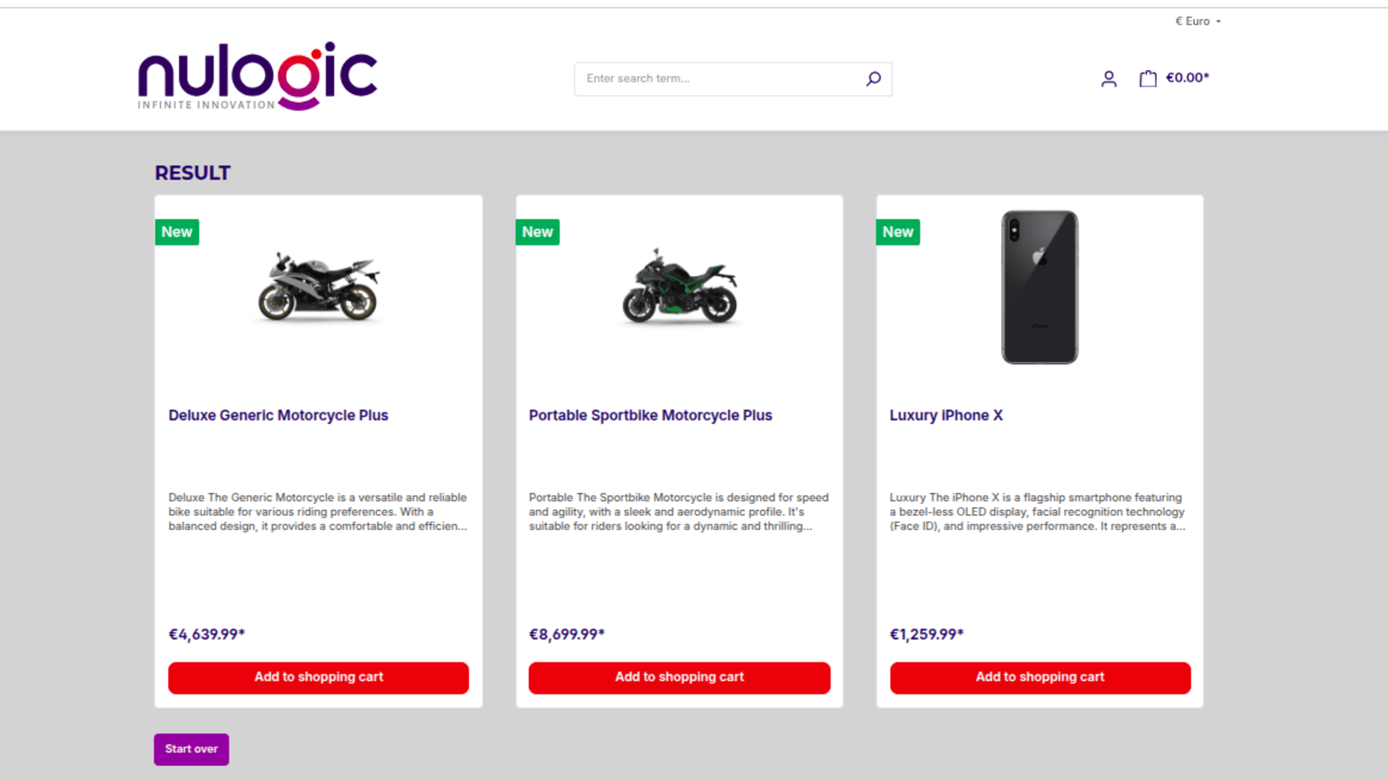Add Deluxe Generic Motorcycle Plus to shopping cart
The height and width of the screenshot is (780, 1388).
coord(319,677)
